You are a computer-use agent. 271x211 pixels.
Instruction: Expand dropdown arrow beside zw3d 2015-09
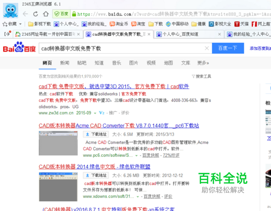[95, 113]
